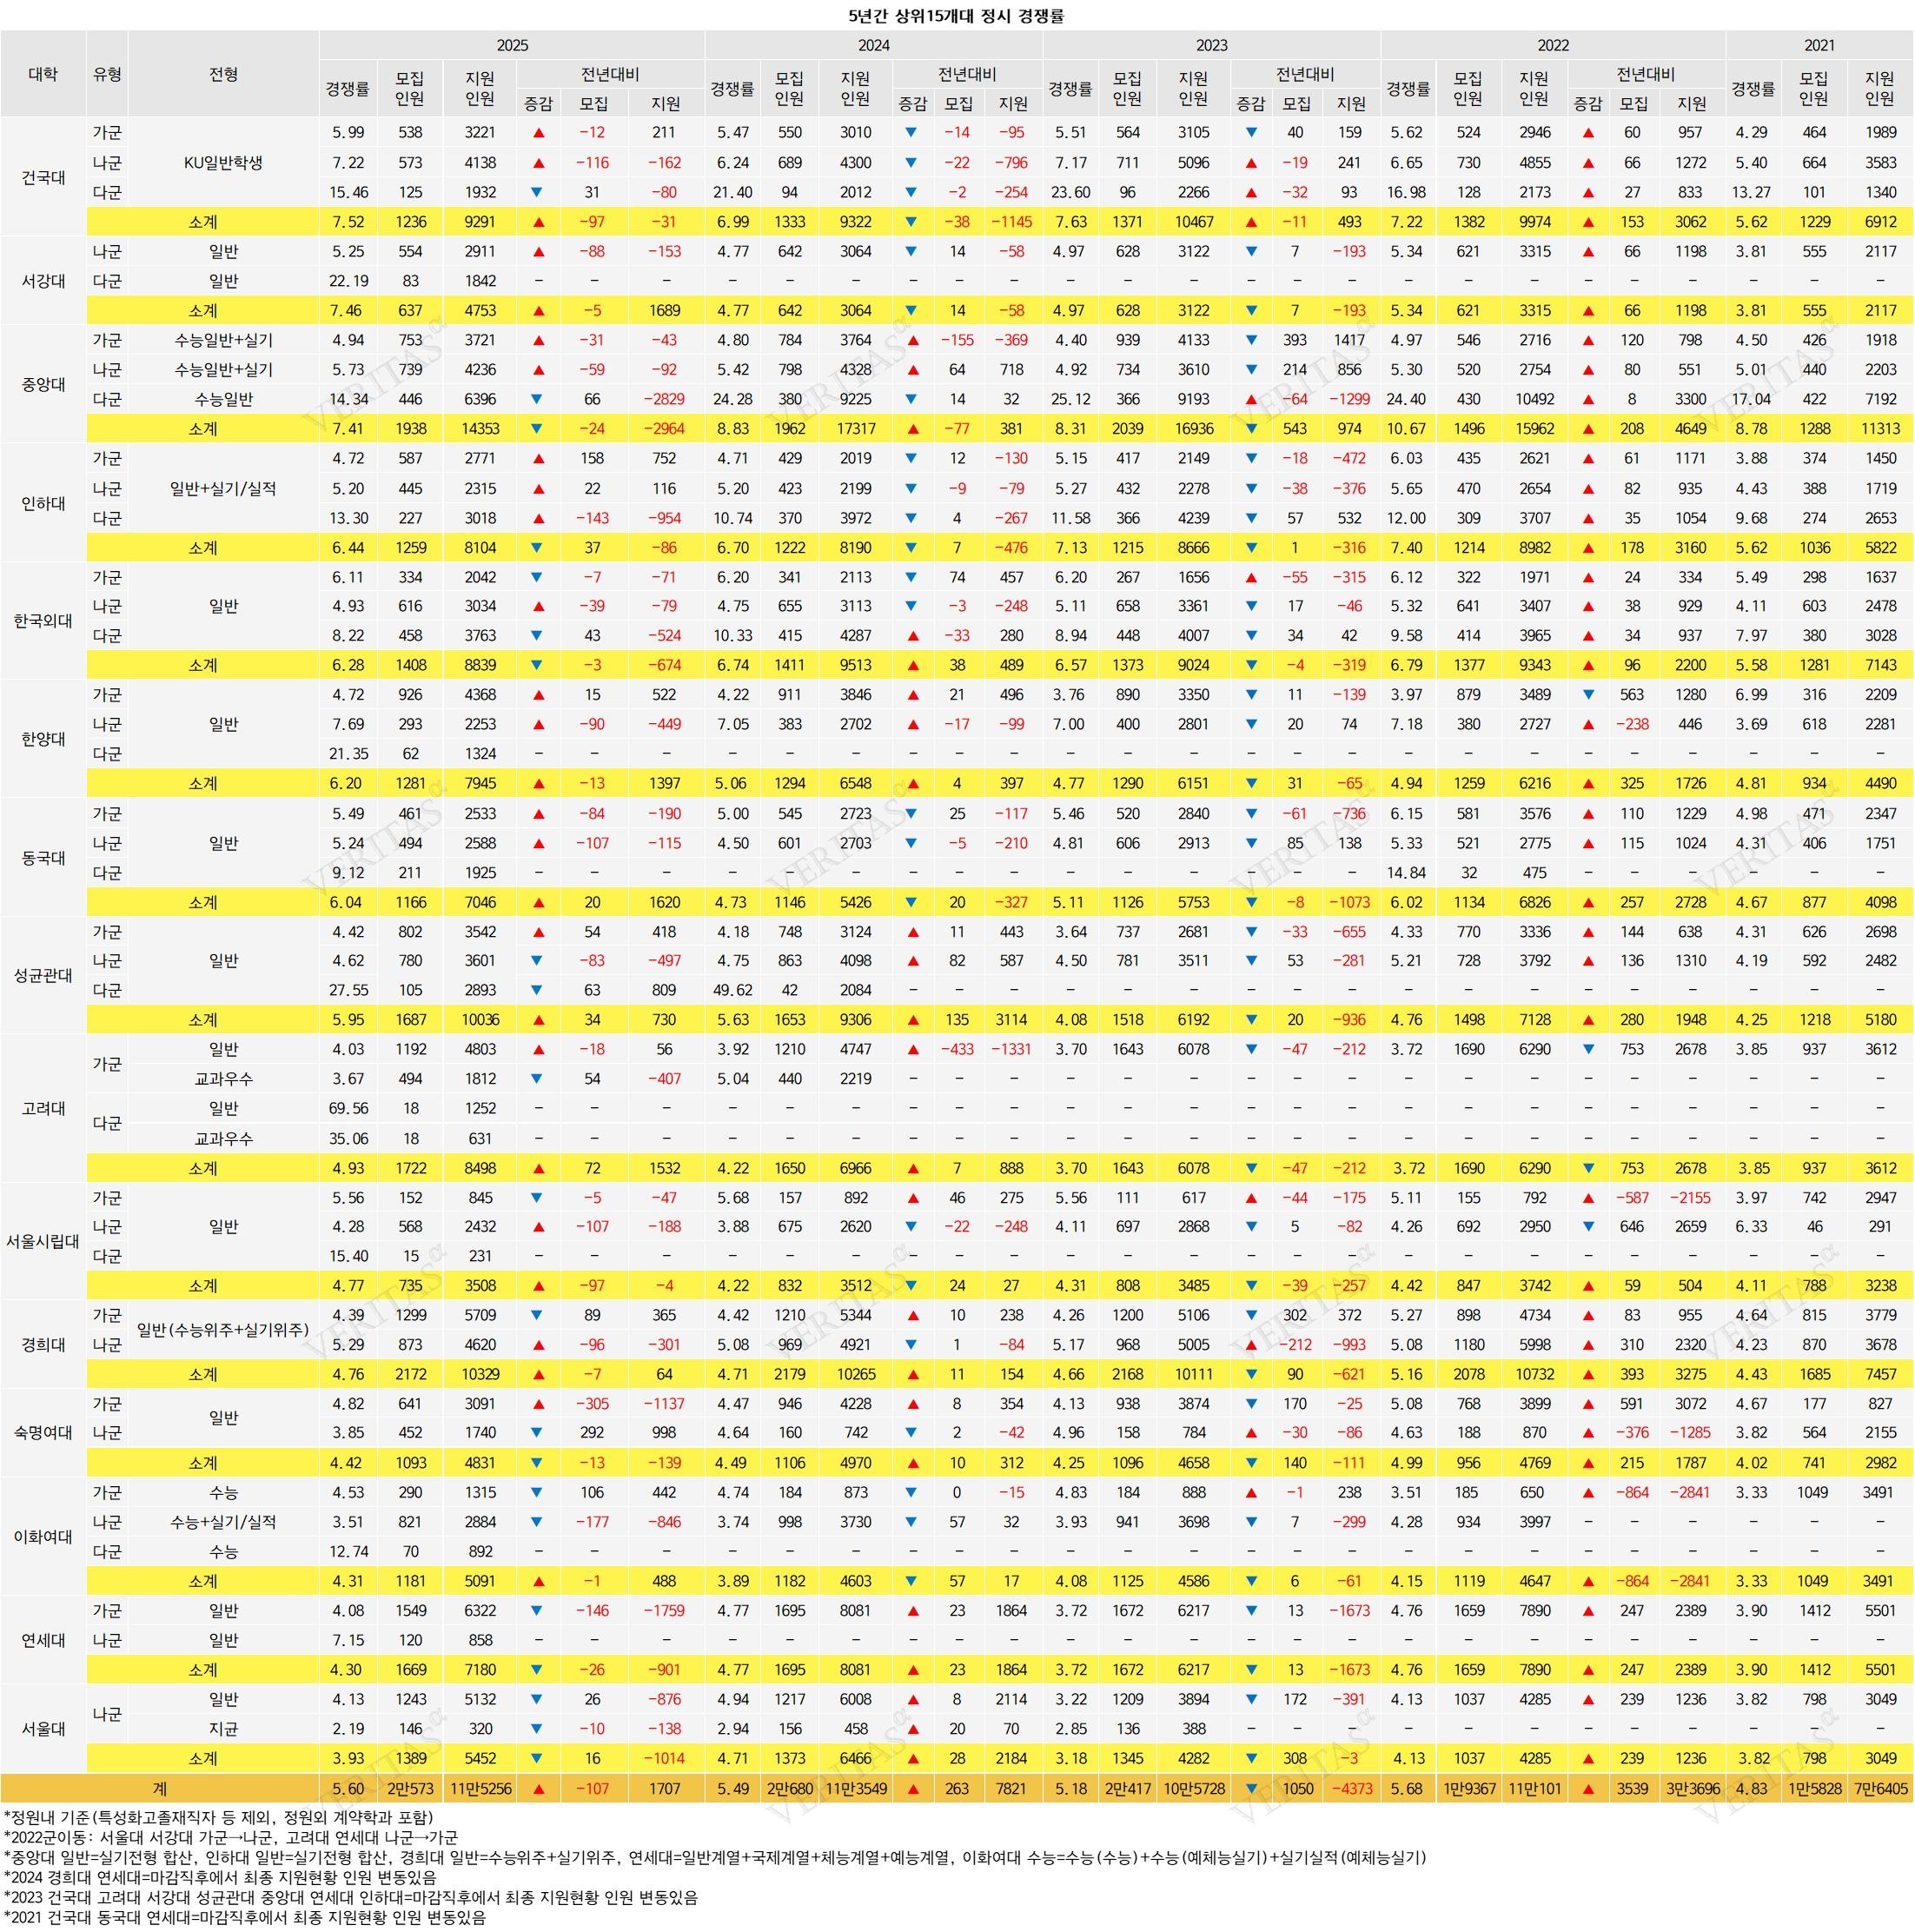Select the 성균관대 university cell
The height and width of the screenshot is (1932, 1915).
tap(43, 975)
